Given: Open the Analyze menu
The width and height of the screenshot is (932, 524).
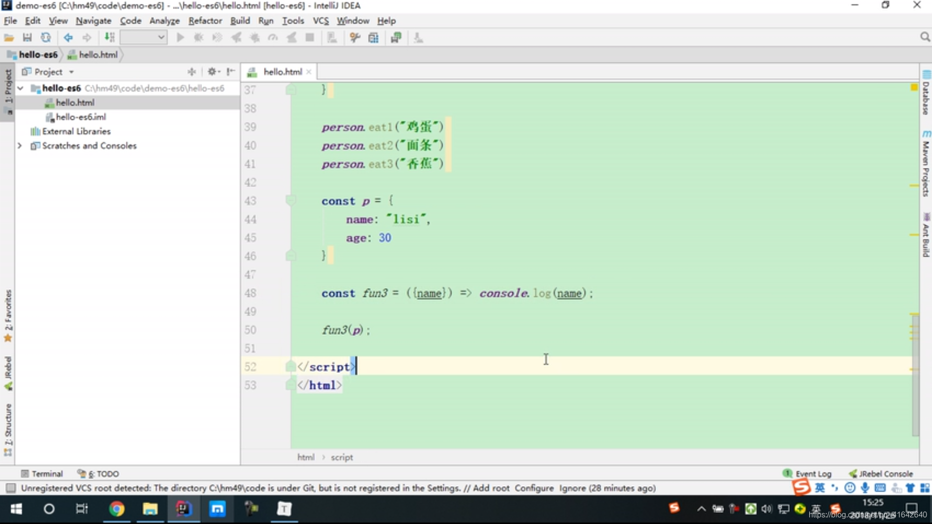Looking at the screenshot, I should pyautogui.click(x=165, y=21).
